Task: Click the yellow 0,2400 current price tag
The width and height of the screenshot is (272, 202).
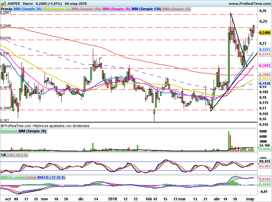Action: [265, 33]
